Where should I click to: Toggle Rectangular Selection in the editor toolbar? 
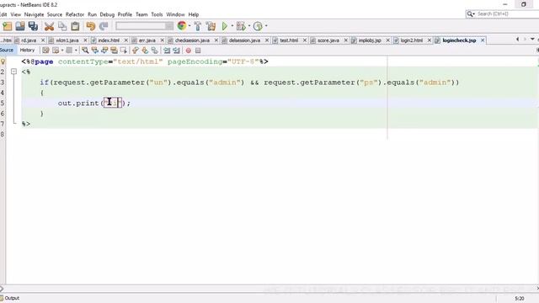pyautogui.click(x=124, y=50)
